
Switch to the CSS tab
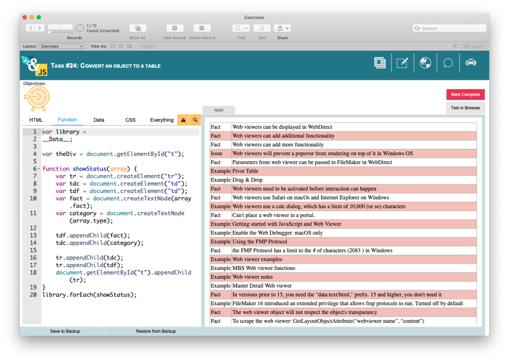click(130, 120)
